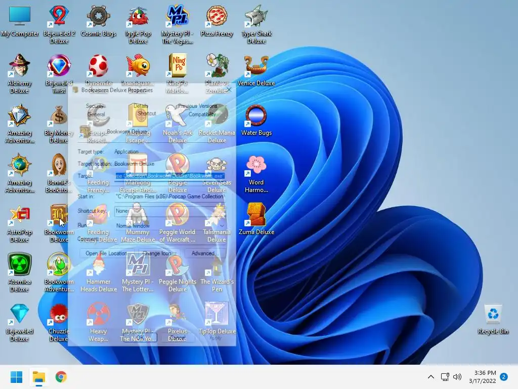The image size is (518, 389).
Task: Switch to Security tab in Properties dialog
Action: coord(95,106)
